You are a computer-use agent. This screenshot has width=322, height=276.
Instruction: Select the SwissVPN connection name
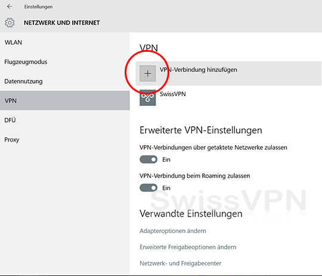coord(173,94)
